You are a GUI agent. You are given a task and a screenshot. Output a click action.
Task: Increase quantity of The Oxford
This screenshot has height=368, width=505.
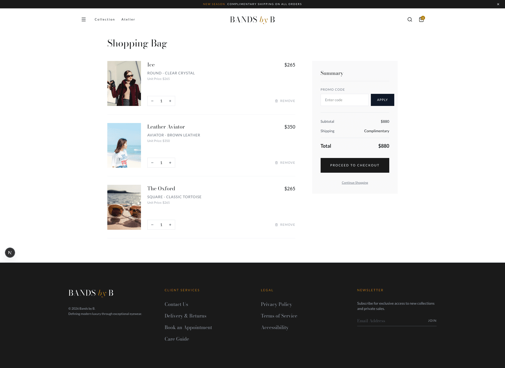[x=170, y=225]
